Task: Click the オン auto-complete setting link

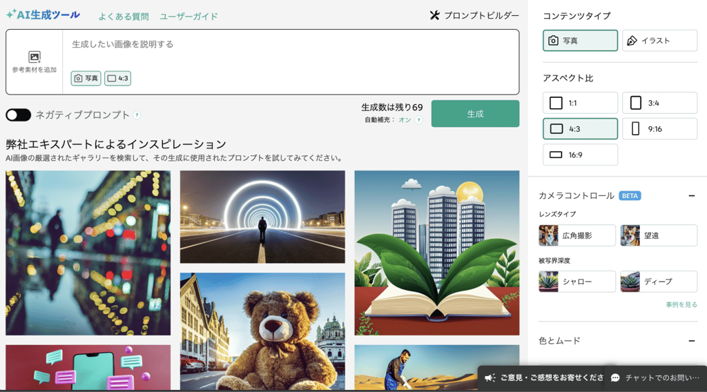Action: [405, 120]
